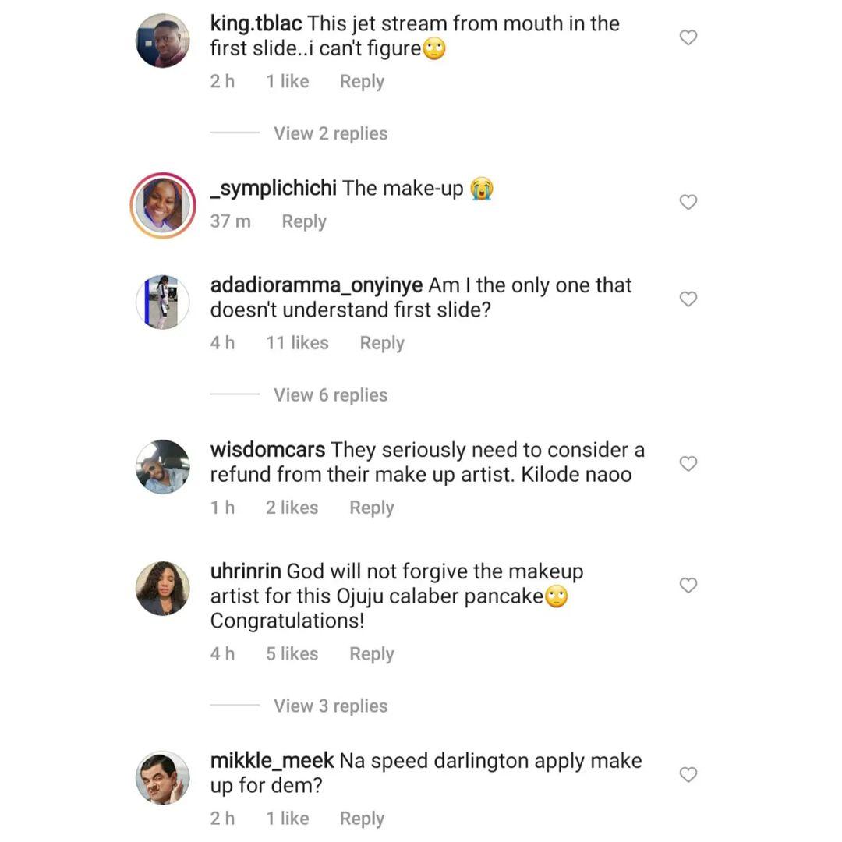842x842 pixels.
Task: Like adadioramma_onyinye's comment
Action: pos(688,299)
